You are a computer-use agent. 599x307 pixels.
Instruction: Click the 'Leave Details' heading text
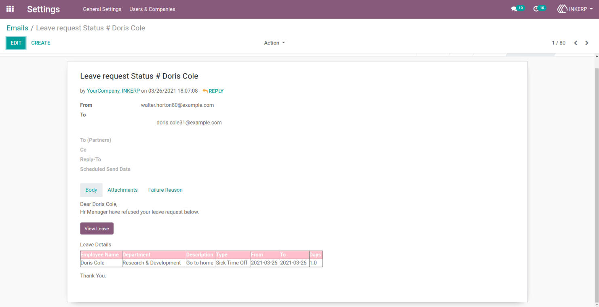pyautogui.click(x=96, y=245)
